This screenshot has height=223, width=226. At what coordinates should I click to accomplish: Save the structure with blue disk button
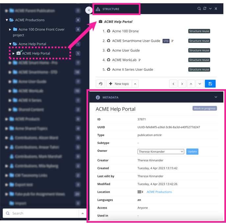click(x=210, y=84)
